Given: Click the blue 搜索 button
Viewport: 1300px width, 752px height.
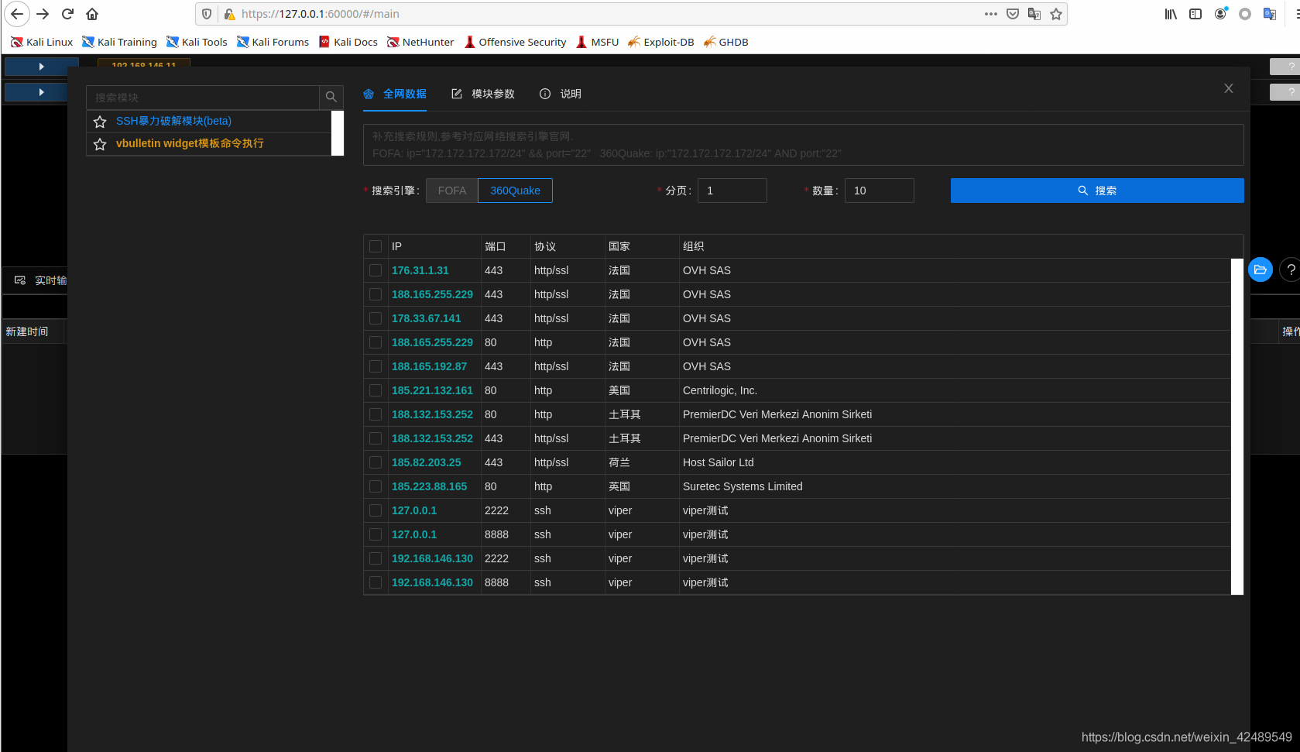Looking at the screenshot, I should pyautogui.click(x=1097, y=191).
